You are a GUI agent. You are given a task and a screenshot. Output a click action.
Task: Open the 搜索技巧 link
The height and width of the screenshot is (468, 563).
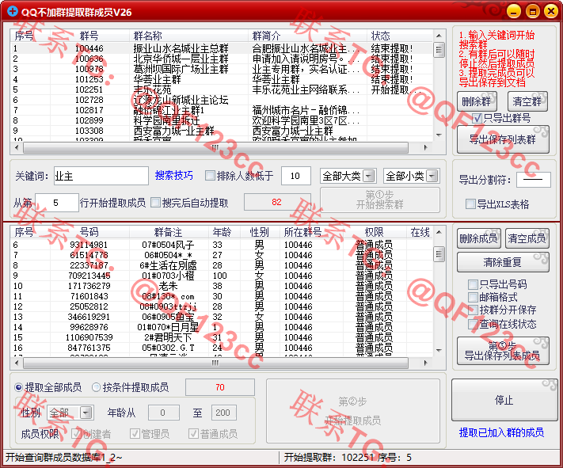(x=173, y=175)
